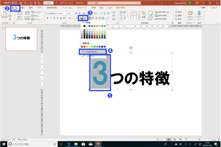
Task: Click the Reuse Slides icon
Action: pos(27,14)
